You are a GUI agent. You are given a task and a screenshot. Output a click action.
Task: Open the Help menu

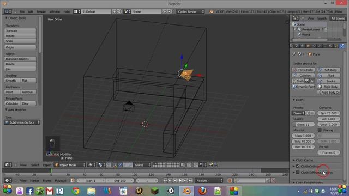click(x=67, y=11)
